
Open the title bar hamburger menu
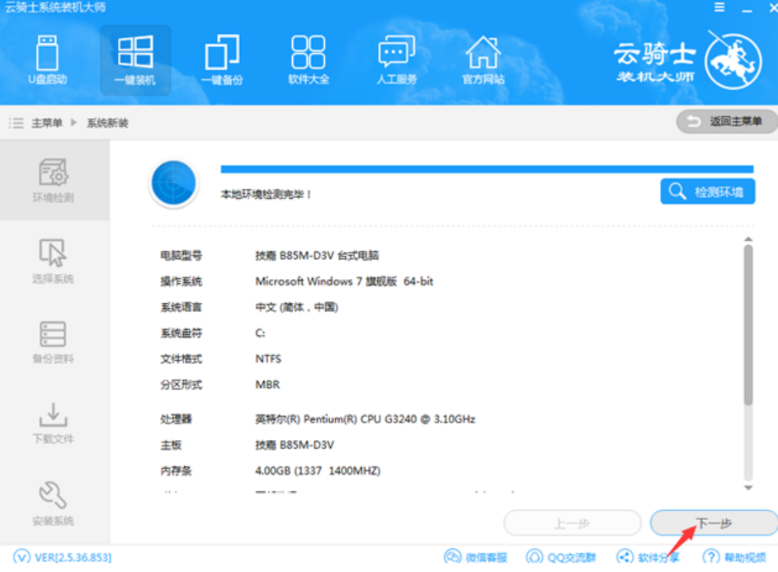tap(720, 7)
